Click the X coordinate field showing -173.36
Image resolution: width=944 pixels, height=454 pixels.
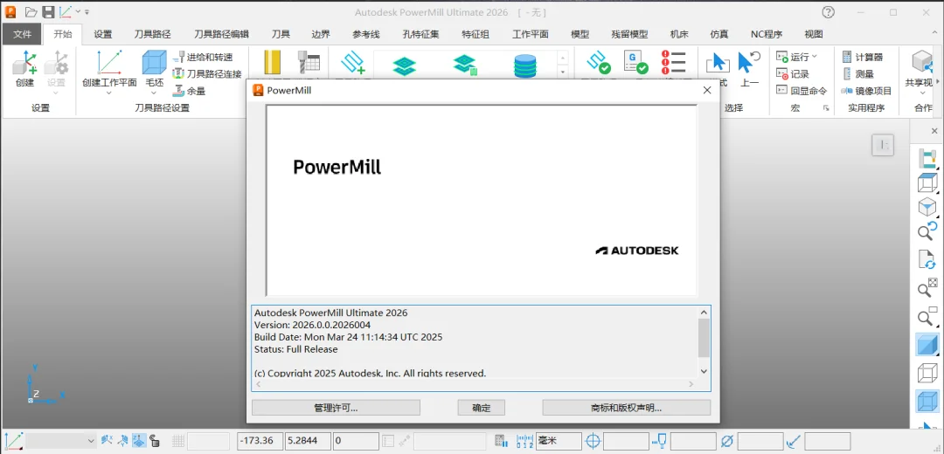tap(260, 441)
